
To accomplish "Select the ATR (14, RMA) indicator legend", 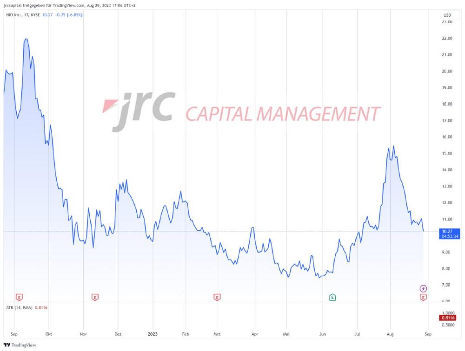I will click(x=19, y=307).
